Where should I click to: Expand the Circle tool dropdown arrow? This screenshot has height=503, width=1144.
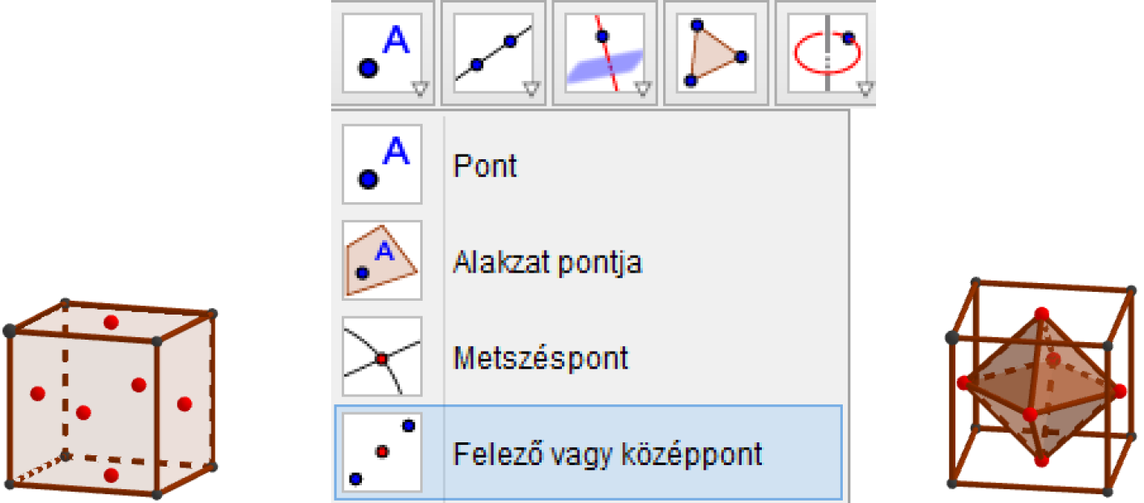(864, 89)
